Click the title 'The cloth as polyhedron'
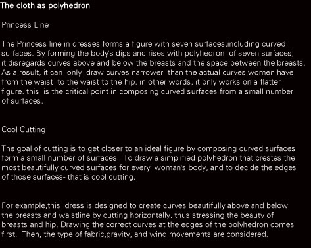 [x=45, y=5]
